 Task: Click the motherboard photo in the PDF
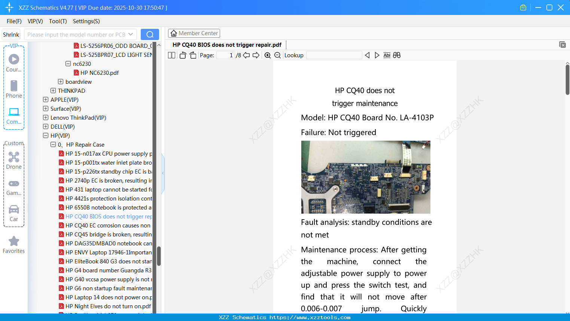tap(366, 177)
